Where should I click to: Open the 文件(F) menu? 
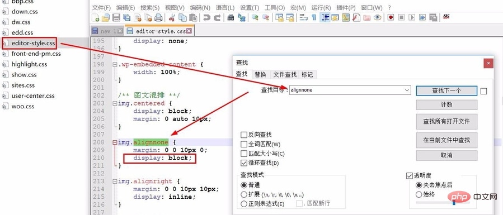click(101, 8)
